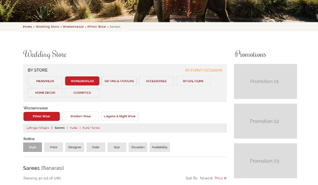Select Sarees in category list

(x=60, y=128)
